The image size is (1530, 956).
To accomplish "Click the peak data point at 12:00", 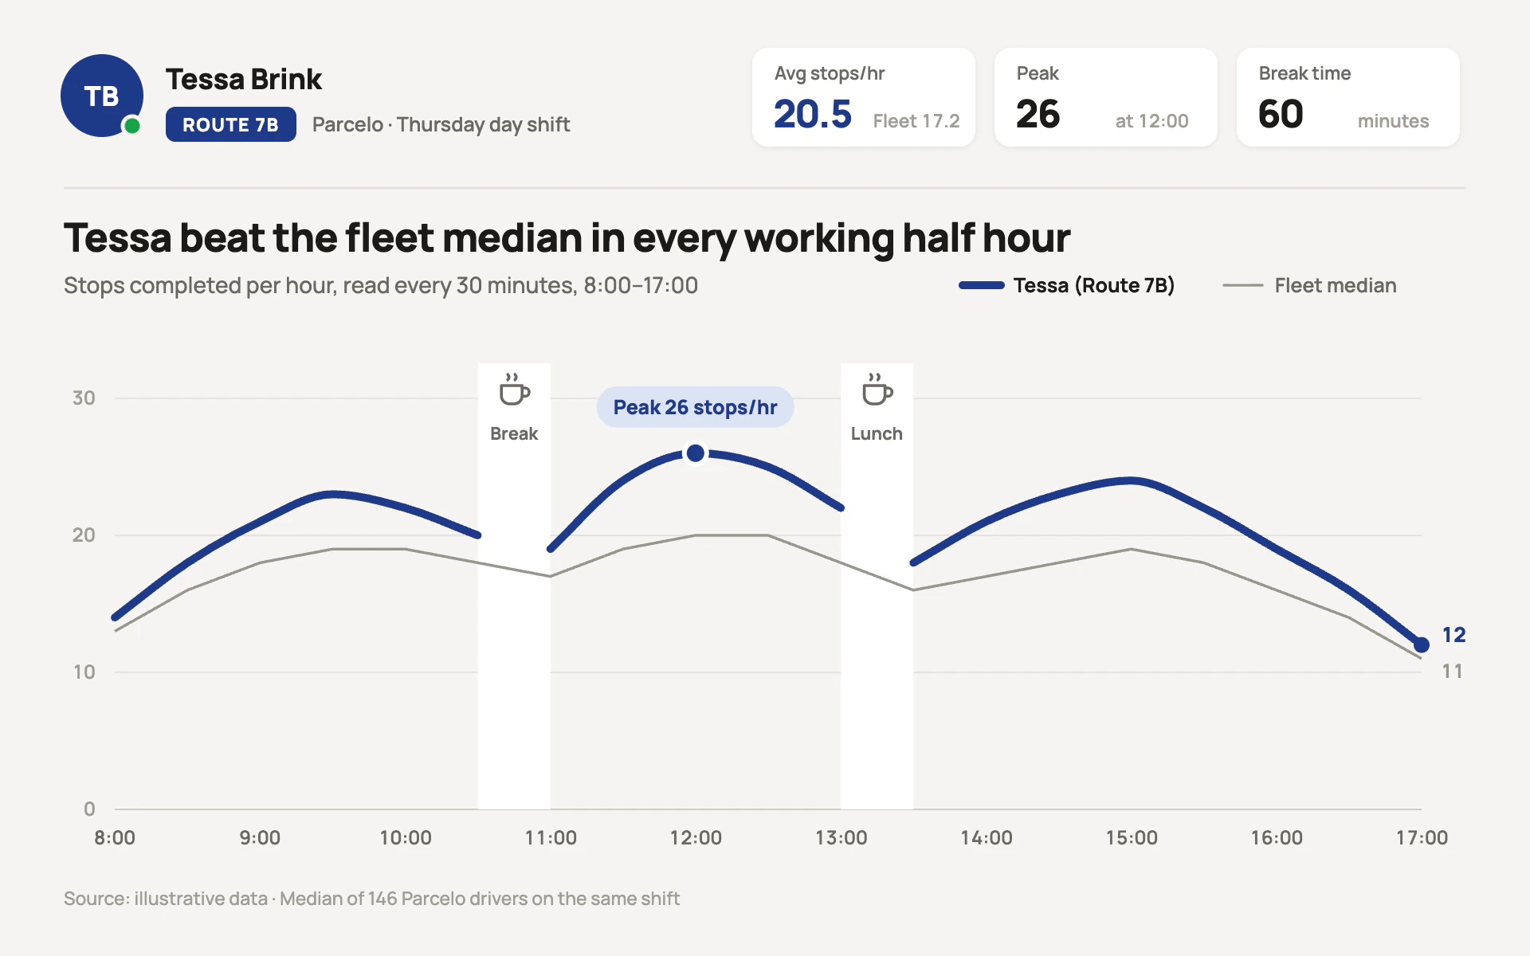I will [x=696, y=453].
